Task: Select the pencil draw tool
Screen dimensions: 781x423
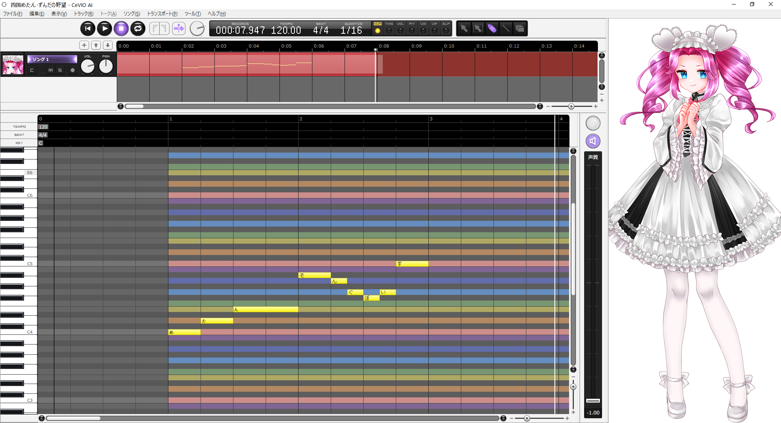Action: point(492,28)
